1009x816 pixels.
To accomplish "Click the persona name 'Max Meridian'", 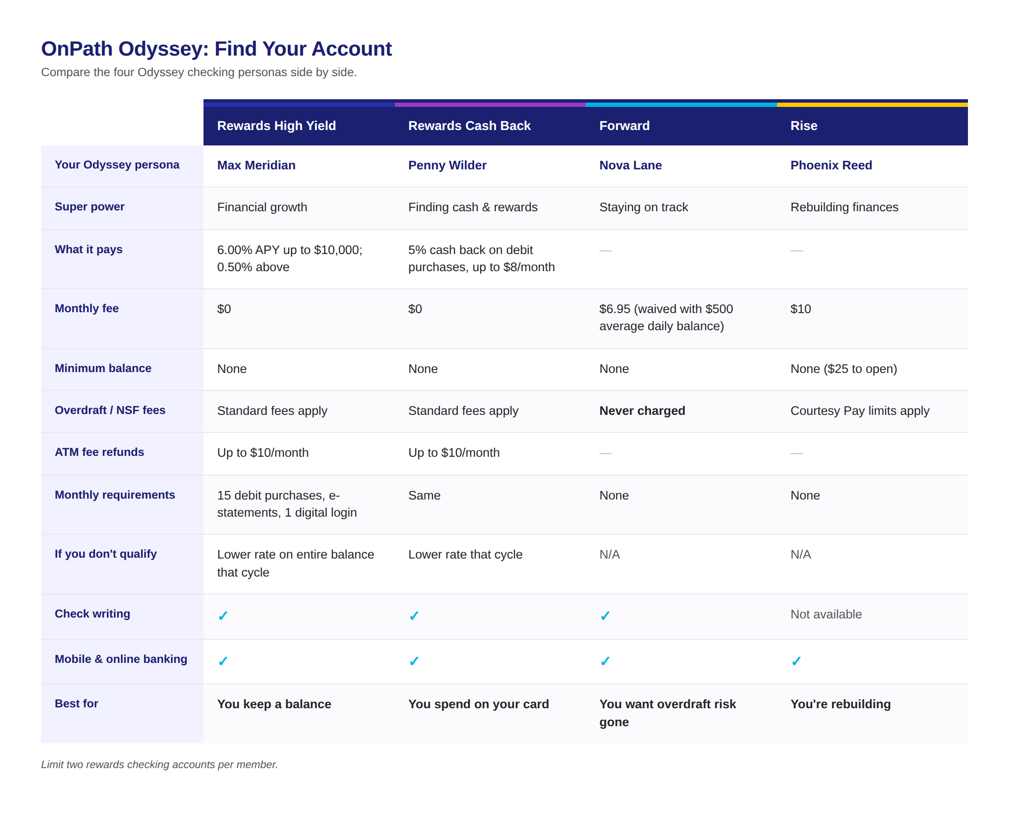I will point(256,165).
